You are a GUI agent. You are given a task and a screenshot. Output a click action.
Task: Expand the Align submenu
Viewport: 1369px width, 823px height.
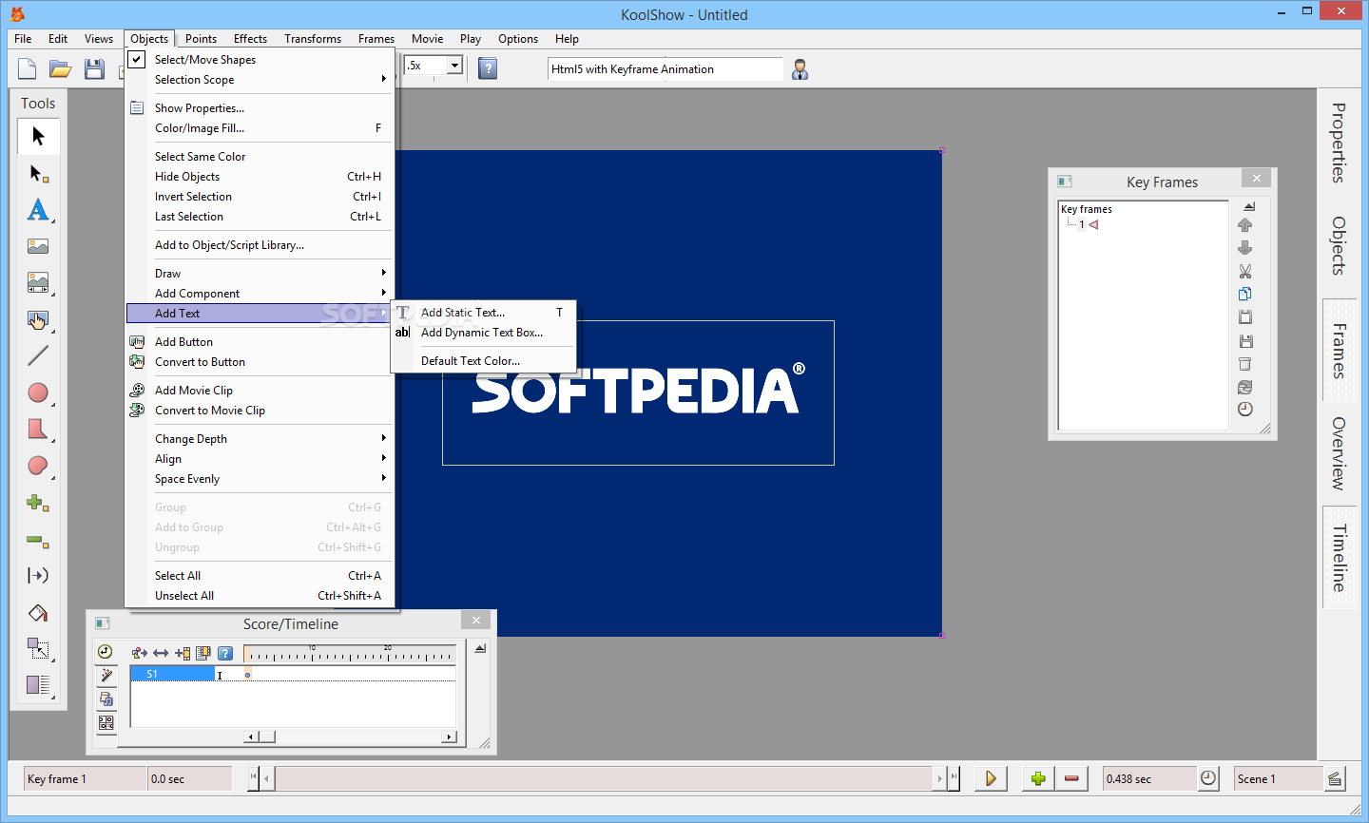pyautogui.click(x=260, y=459)
